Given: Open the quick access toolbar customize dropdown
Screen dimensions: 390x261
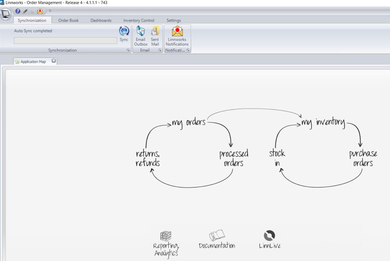Looking at the screenshot, I should click(x=50, y=11).
